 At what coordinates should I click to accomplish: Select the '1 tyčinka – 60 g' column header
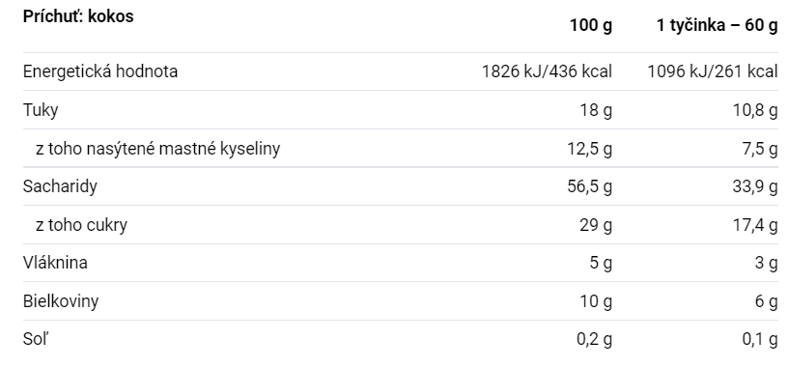pyautogui.click(x=717, y=25)
